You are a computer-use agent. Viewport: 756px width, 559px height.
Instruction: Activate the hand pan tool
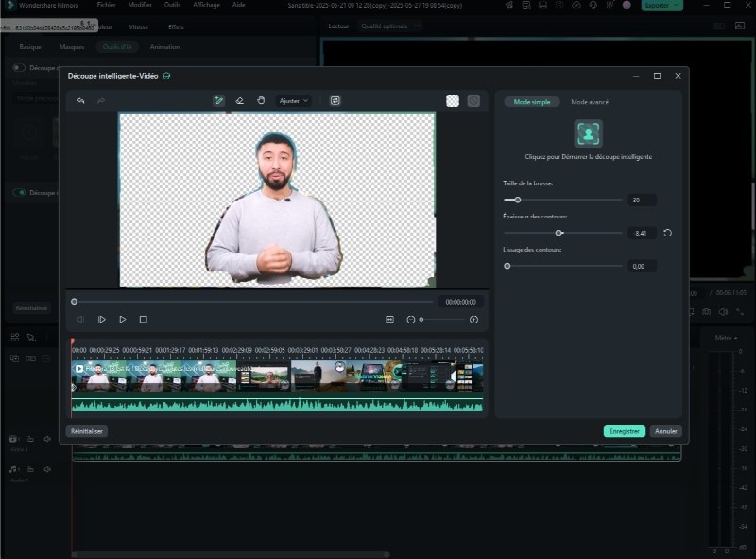point(261,101)
